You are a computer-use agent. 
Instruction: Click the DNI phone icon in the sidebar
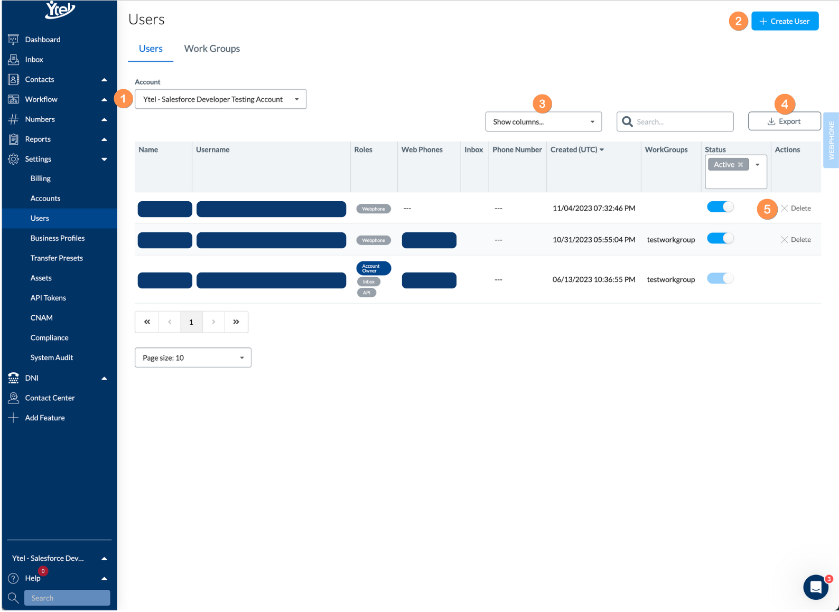point(13,378)
